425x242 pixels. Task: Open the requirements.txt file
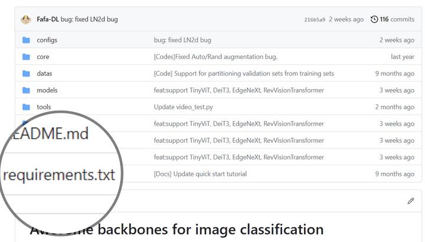59,175
